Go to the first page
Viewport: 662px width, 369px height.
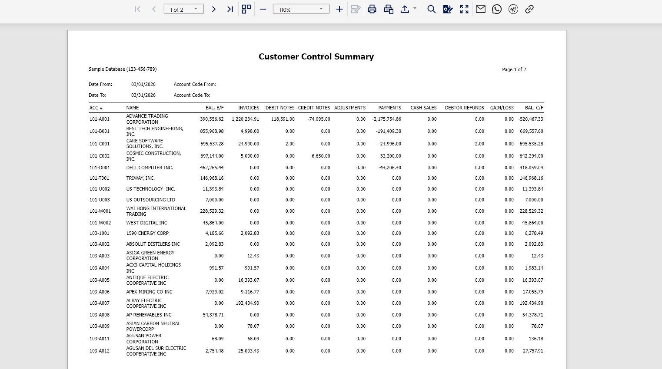click(x=137, y=9)
